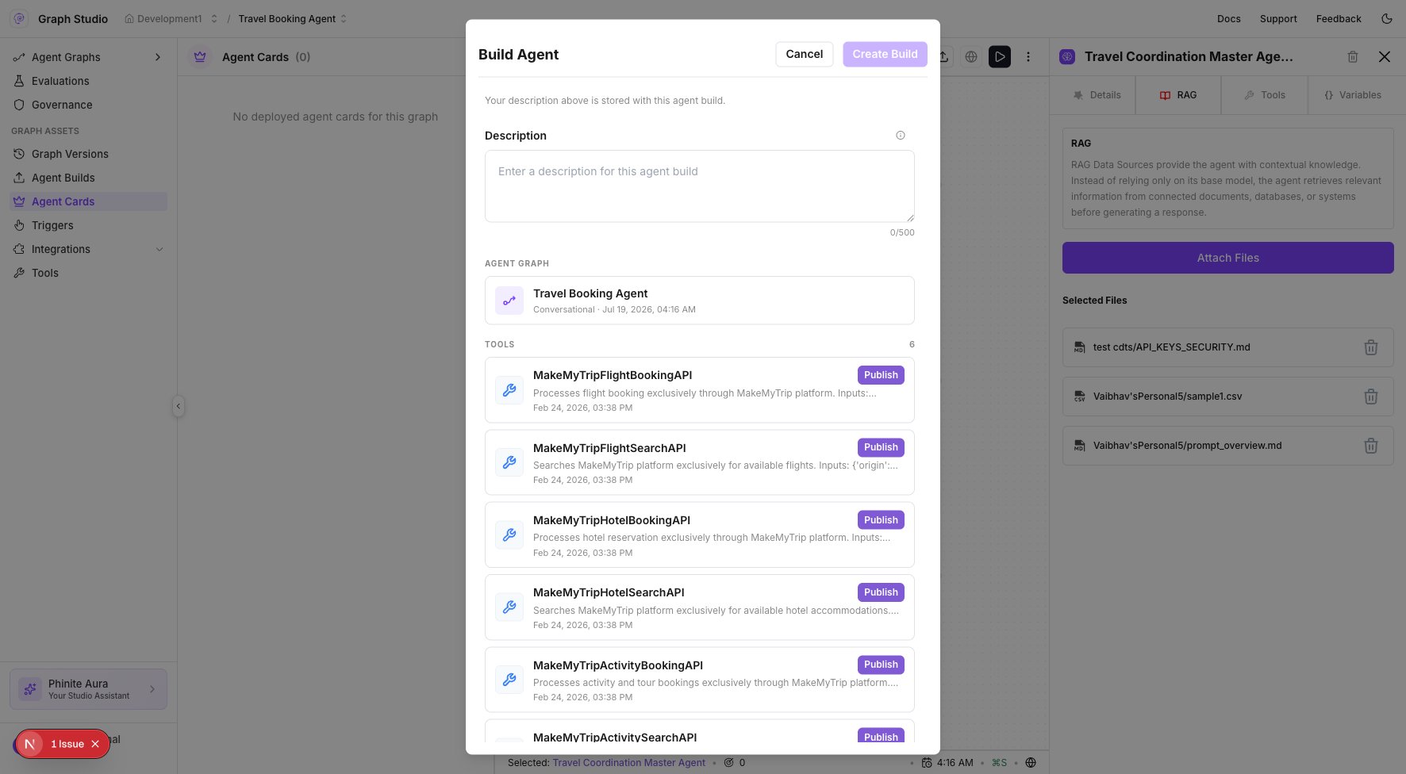Select Agent Cards in the sidebar
Screen dimensions: 1406x774
tap(89, 201)
